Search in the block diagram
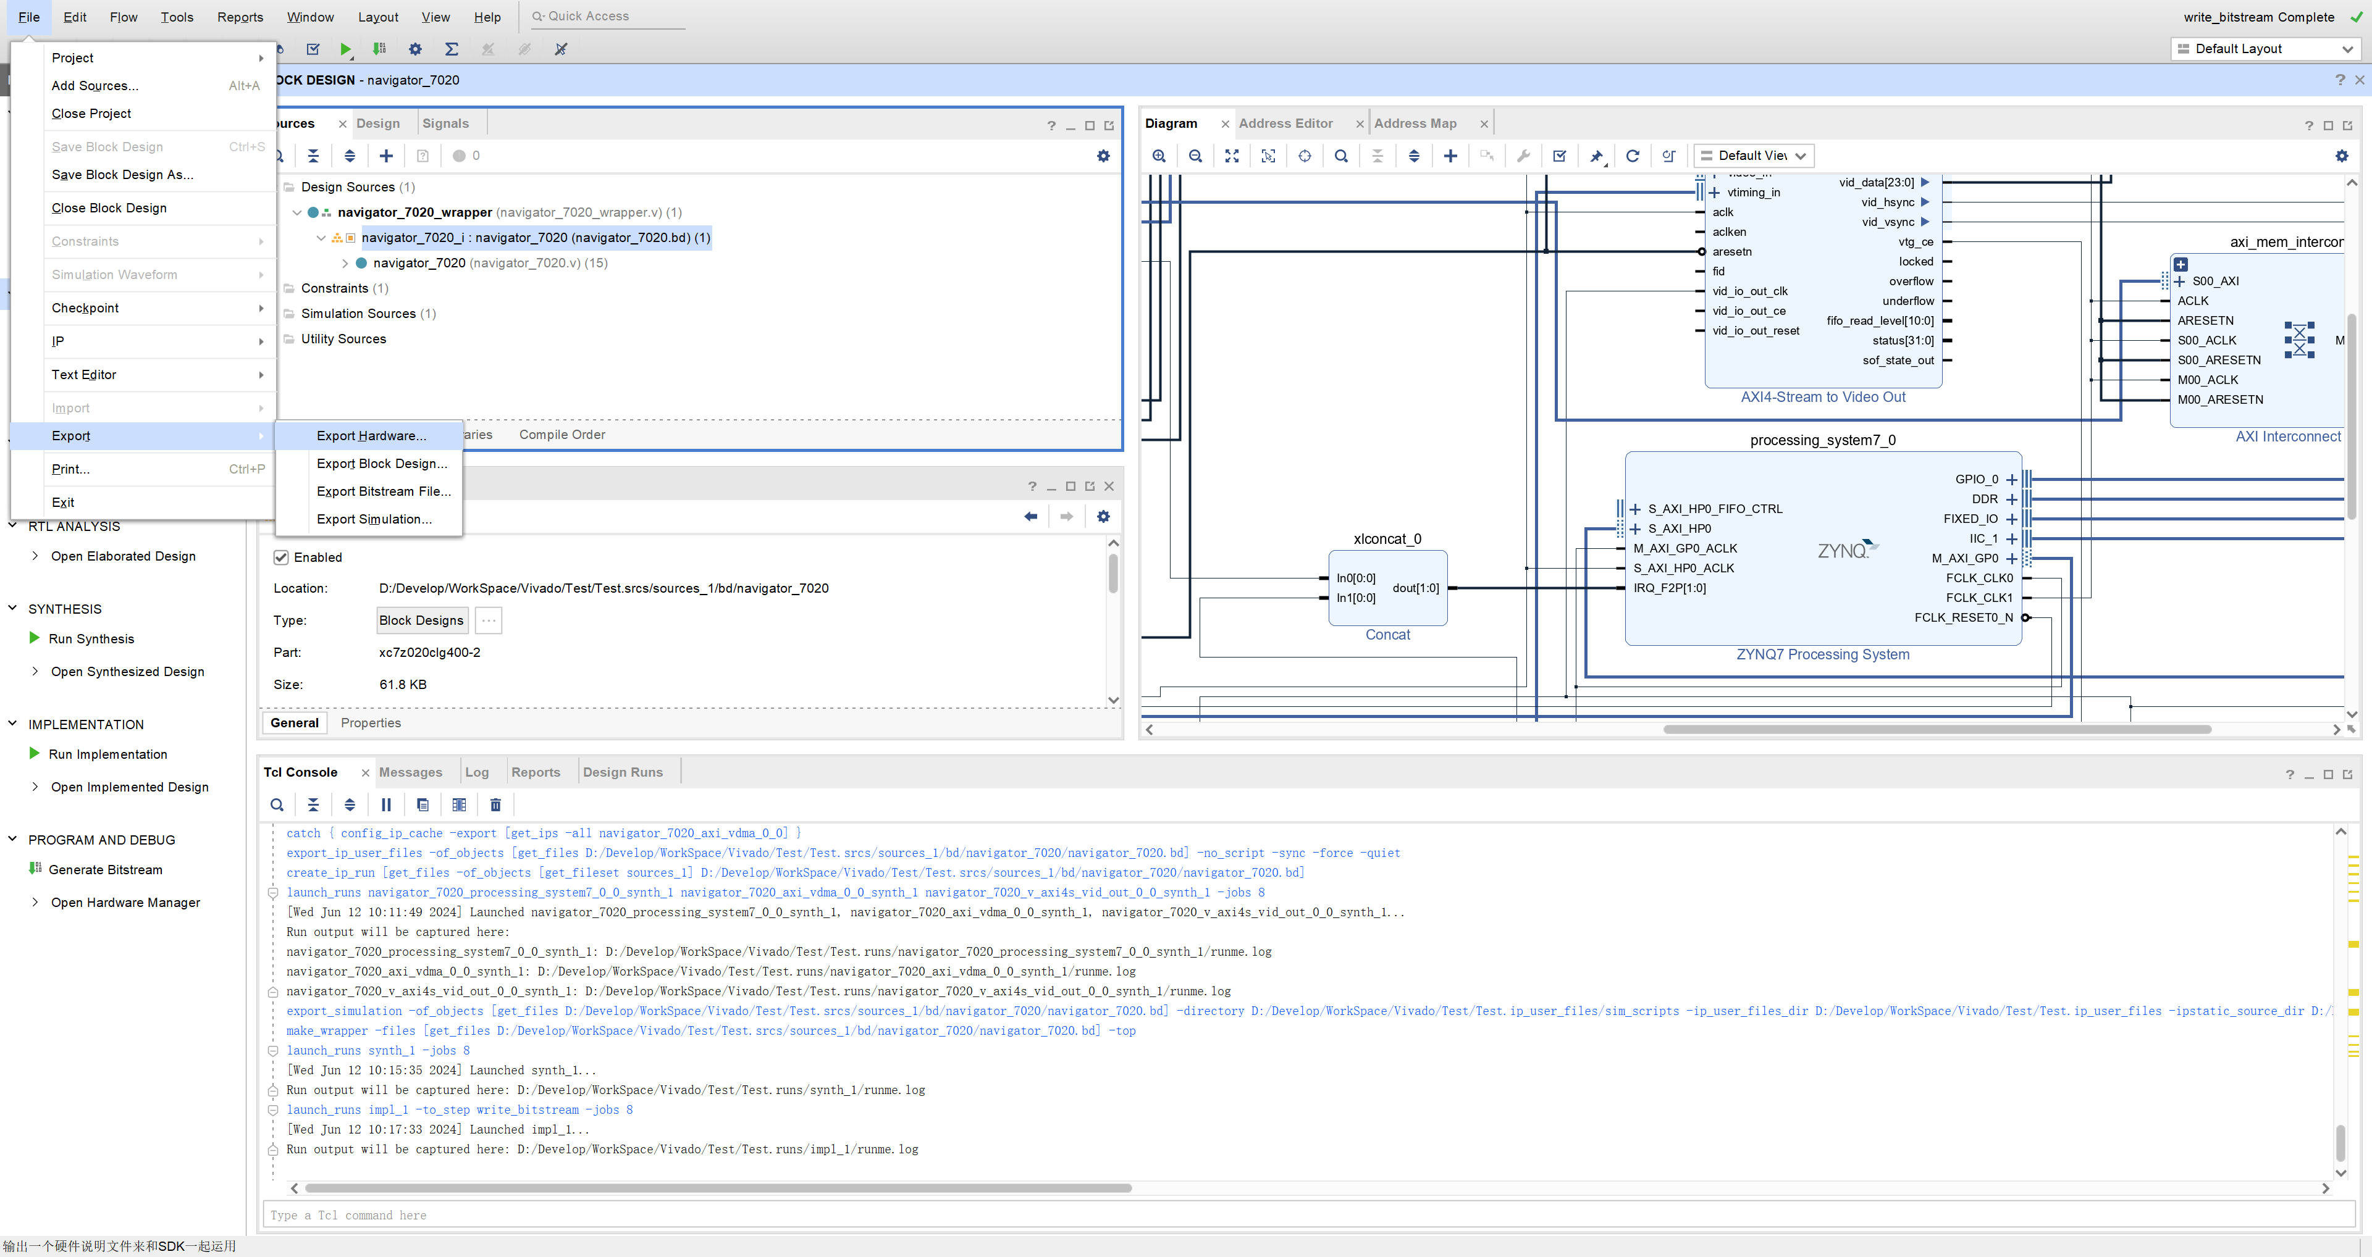2372x1257 pixels. [x=1340, y=156]
